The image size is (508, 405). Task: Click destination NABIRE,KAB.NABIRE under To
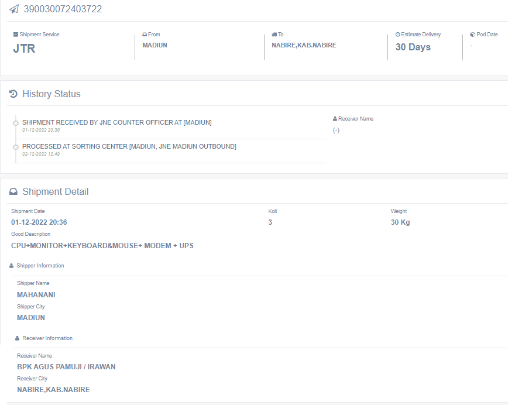(304, 46)
